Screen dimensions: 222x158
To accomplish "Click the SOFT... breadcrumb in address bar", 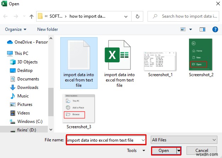I will click(56, 16).
